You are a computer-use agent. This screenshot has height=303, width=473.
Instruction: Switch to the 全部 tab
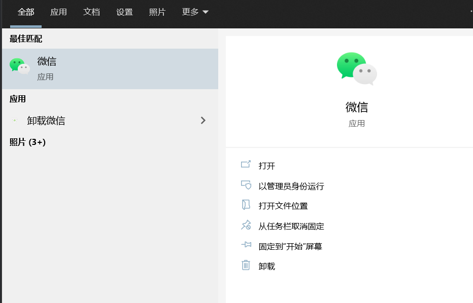pos(26,12)
